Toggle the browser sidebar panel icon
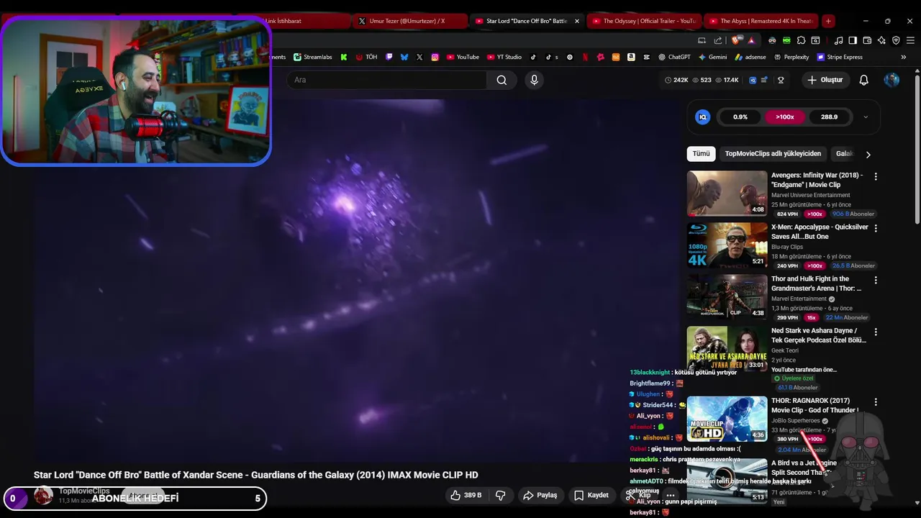 point(853,40)
